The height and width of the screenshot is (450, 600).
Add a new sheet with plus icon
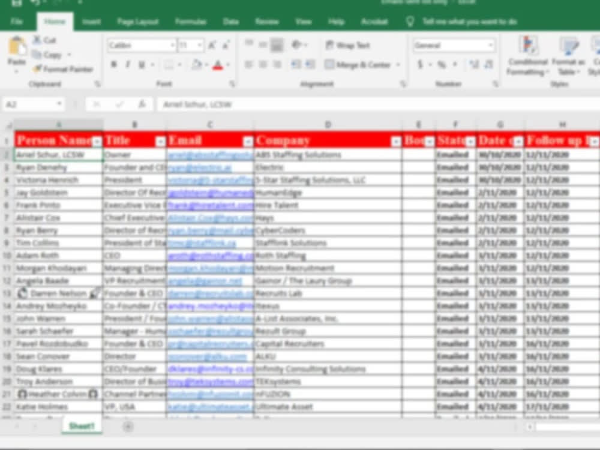click(x=128, y=427)
